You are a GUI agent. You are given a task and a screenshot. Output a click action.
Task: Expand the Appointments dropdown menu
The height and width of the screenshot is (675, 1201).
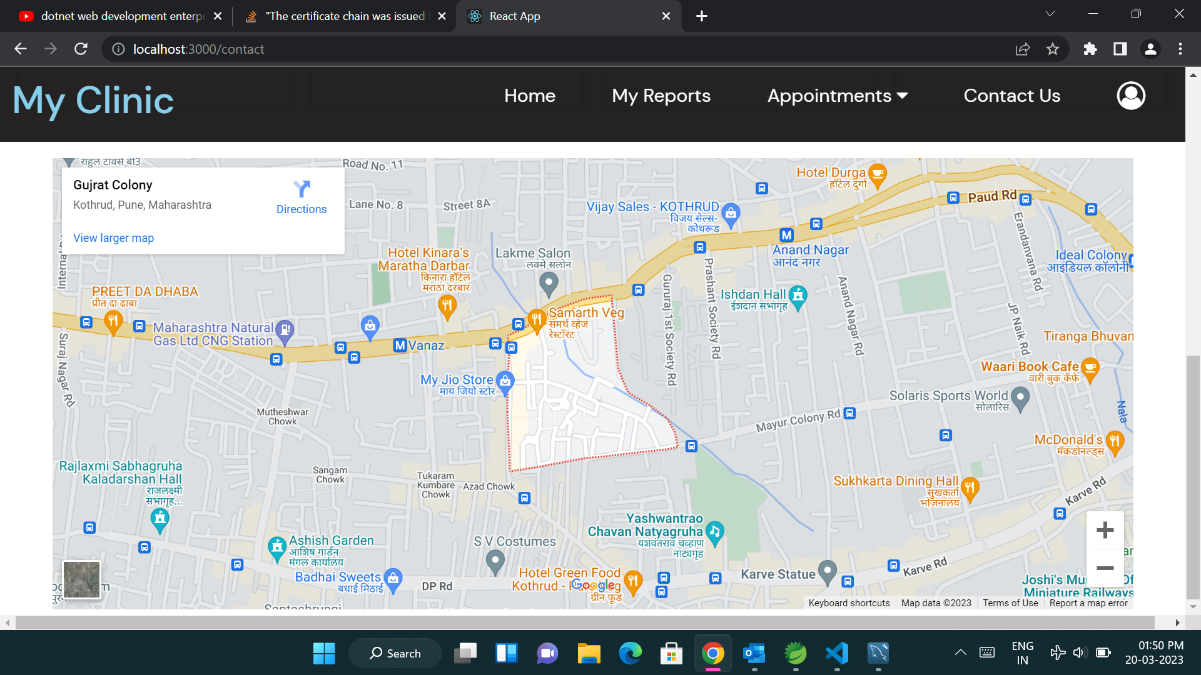tap(837, 96)
